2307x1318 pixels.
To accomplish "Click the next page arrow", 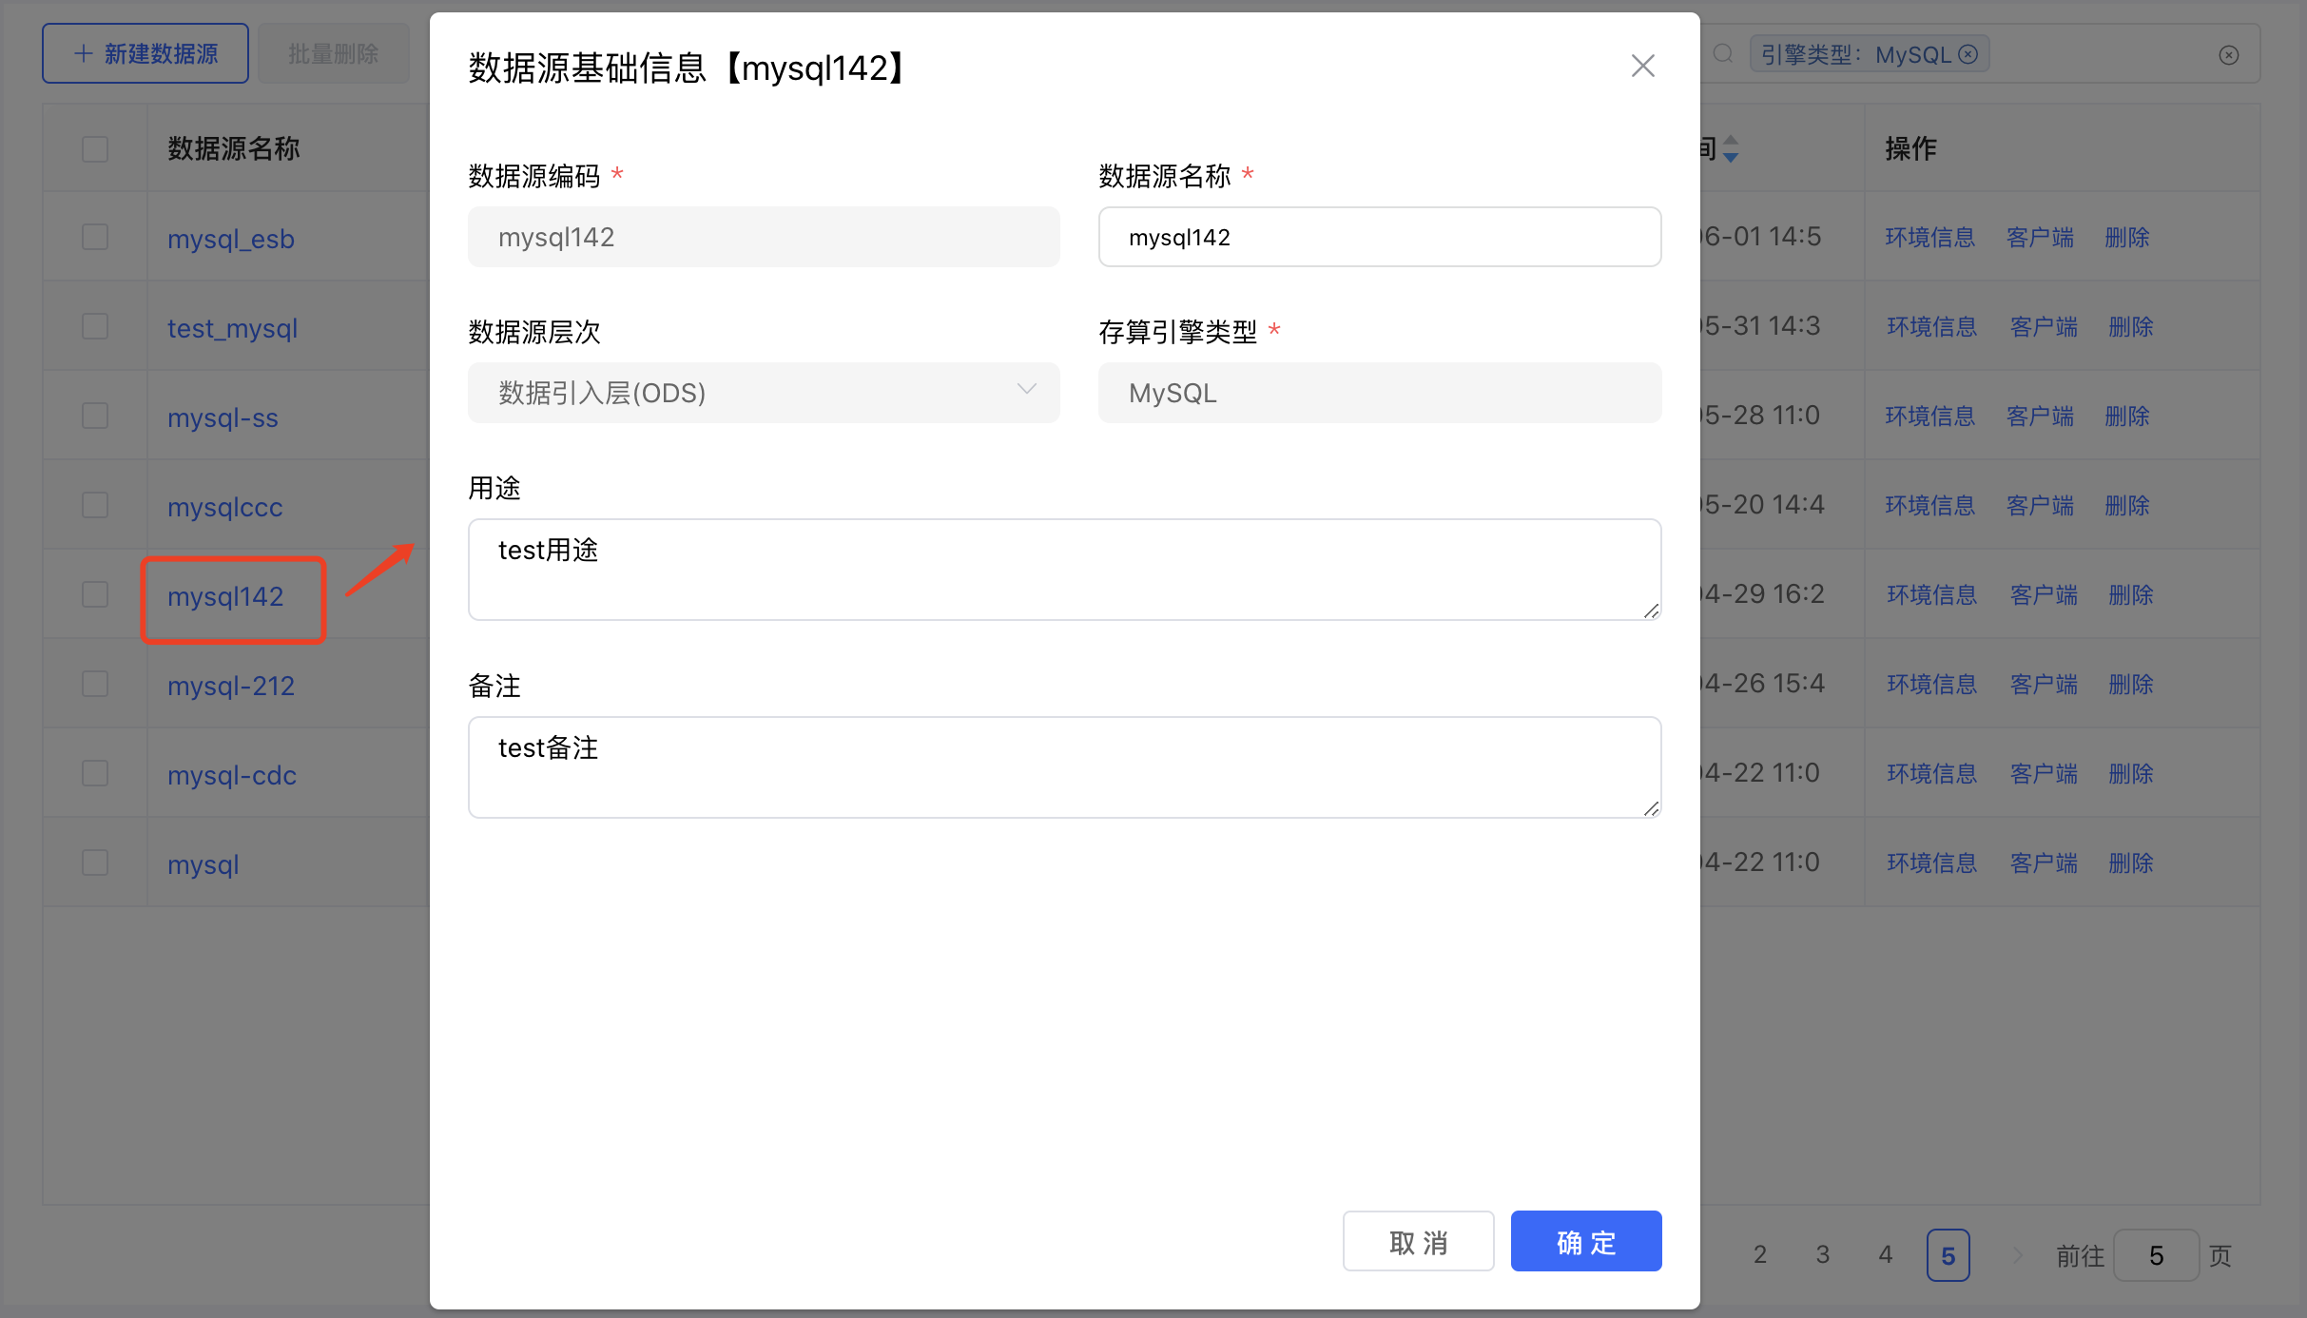I will point(2016,1255).
